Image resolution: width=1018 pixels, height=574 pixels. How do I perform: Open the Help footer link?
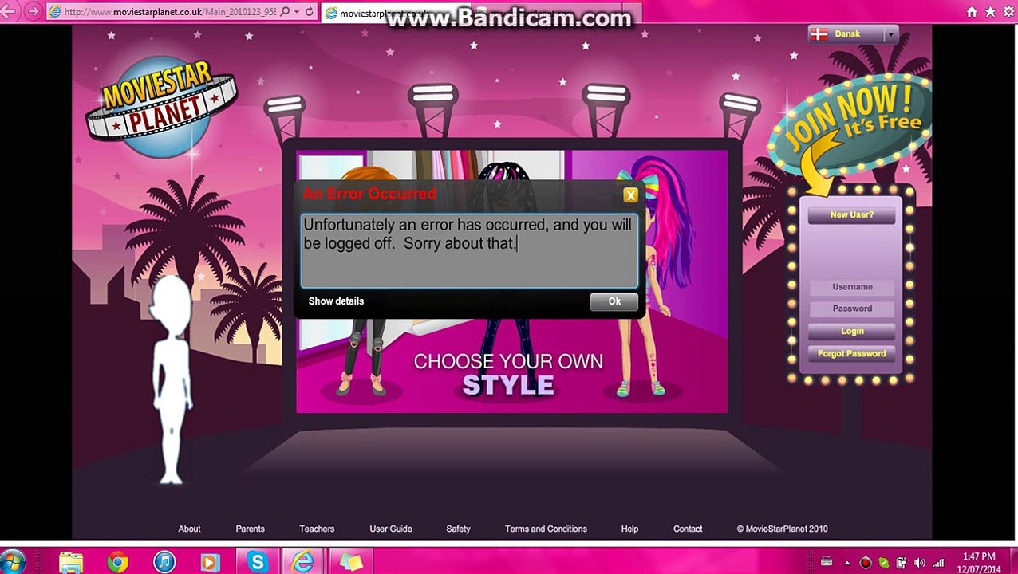pos(629,529)
